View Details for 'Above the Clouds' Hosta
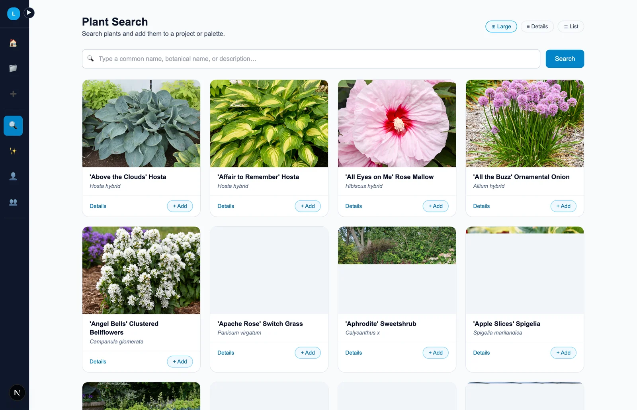This screenshot has height=410, width=637. 98,206
